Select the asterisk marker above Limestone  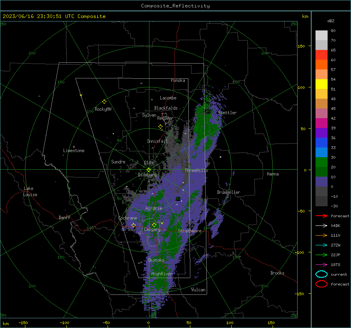[74, 147]
